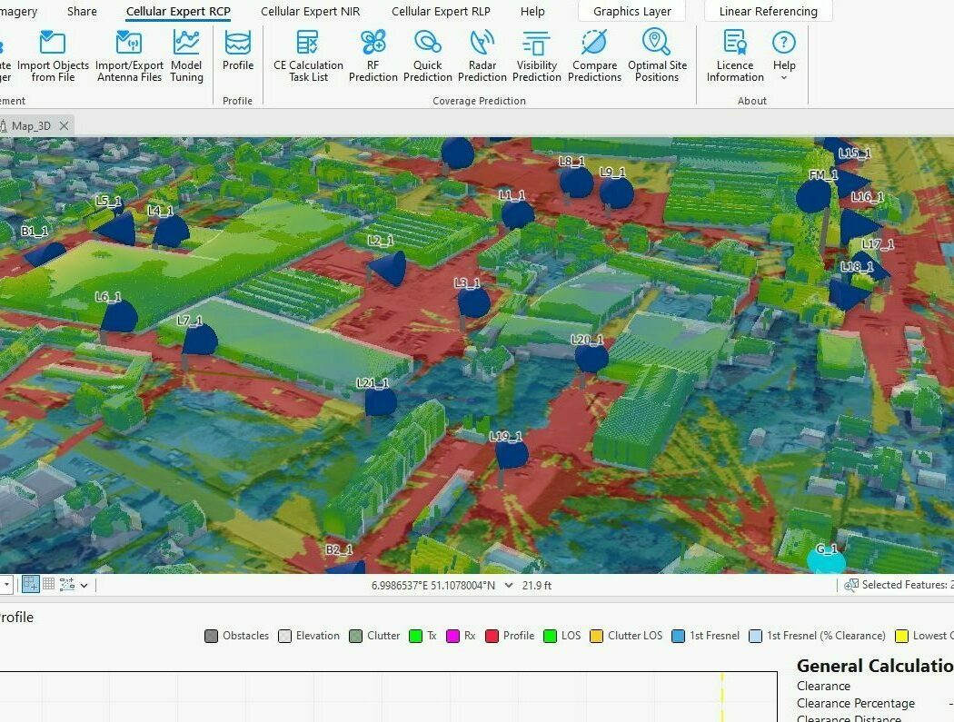Toggle Profile legend entry

point(510,636)
